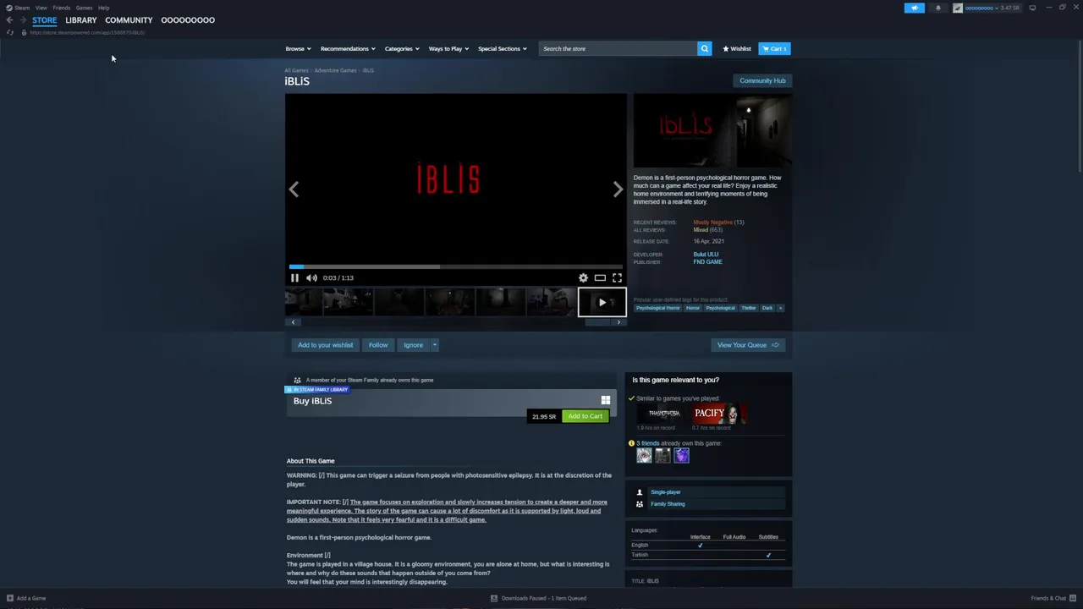Open the Wishlist button
This screenshot has height=609, width=1083.
coord(737,48)
